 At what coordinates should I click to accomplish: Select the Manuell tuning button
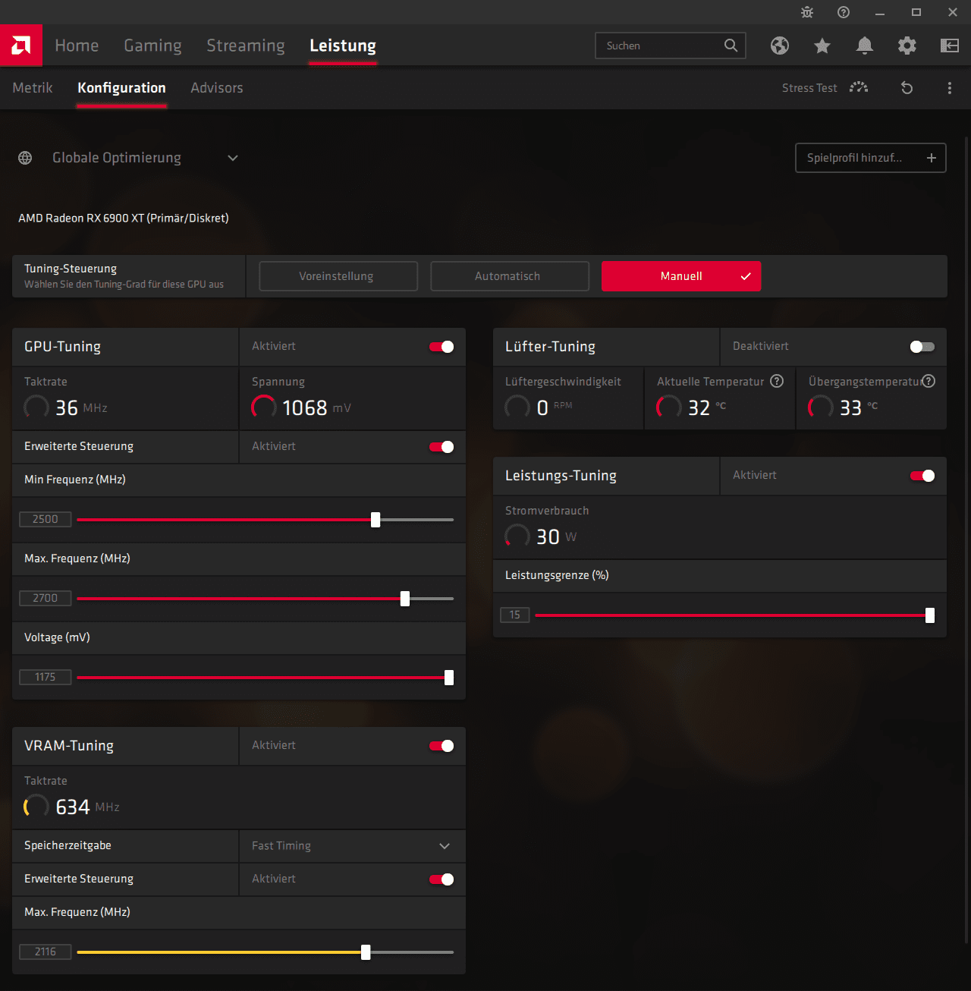point(681,276)
